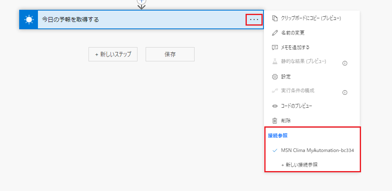This screenshot has width=392, height=191.
Task: Click the + 新しいステップ button
Action: point(113,54)
